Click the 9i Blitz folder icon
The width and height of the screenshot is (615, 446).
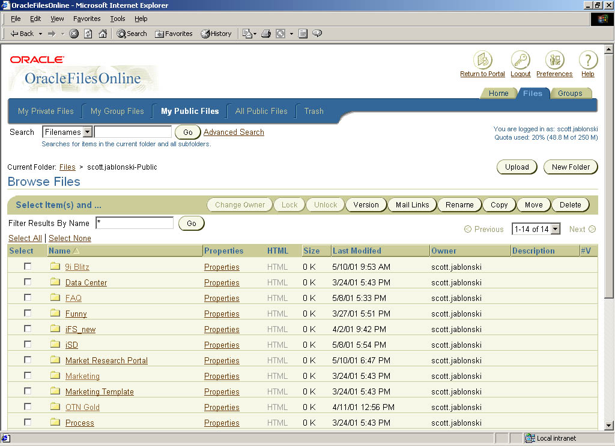55,266
